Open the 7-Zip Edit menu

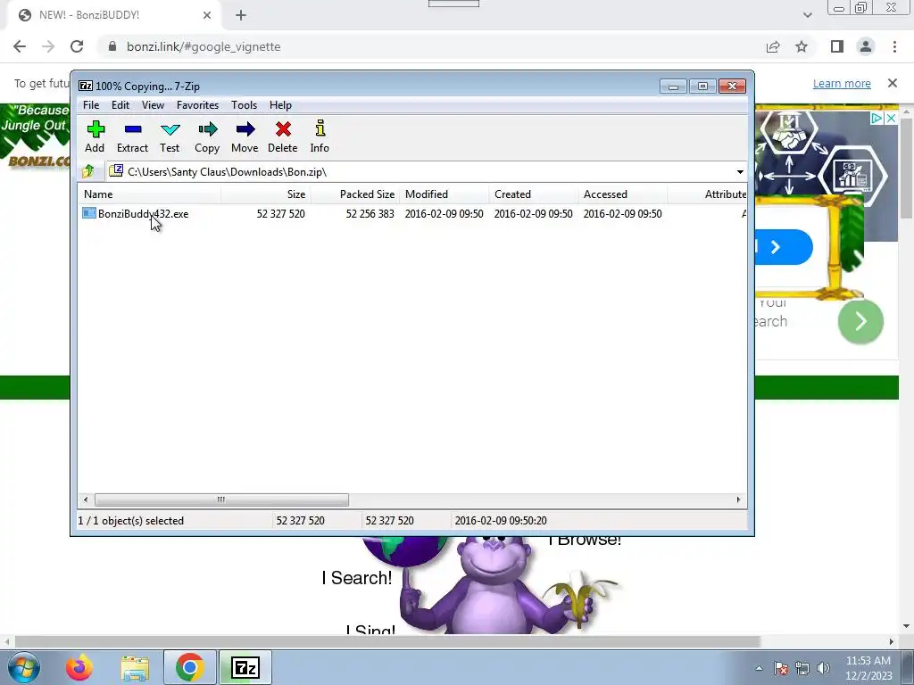point(120,105)
